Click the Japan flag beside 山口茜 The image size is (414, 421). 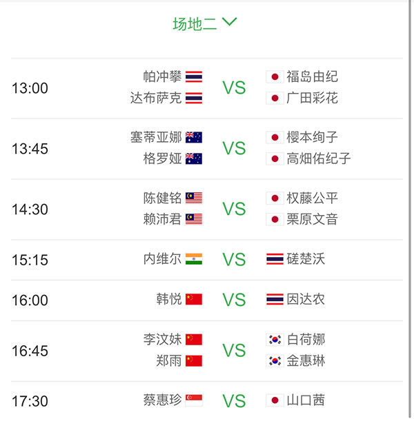pos(275,400)
